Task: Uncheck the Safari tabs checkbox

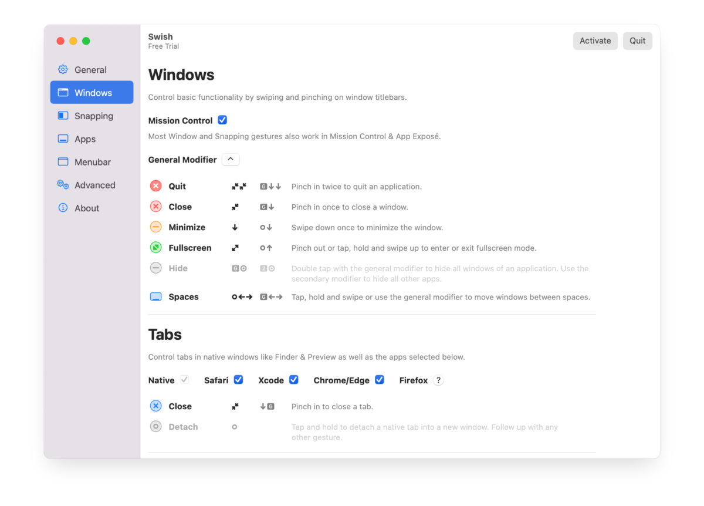Action: (238, 380)
